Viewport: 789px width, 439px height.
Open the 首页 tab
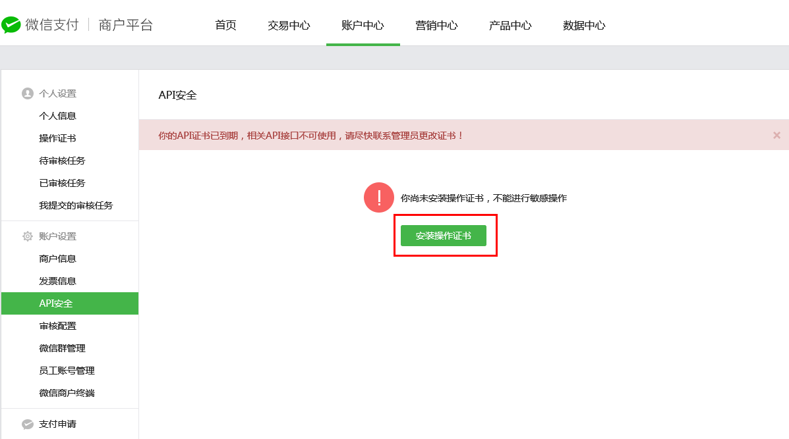click(x=225, y=26)
